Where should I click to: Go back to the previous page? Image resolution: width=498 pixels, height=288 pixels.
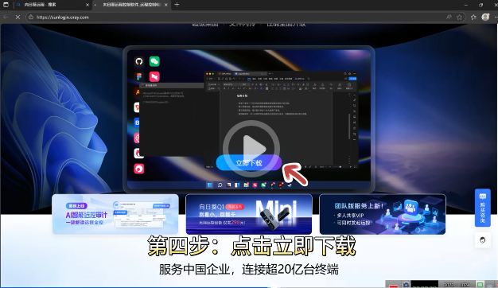coord(6,18)
